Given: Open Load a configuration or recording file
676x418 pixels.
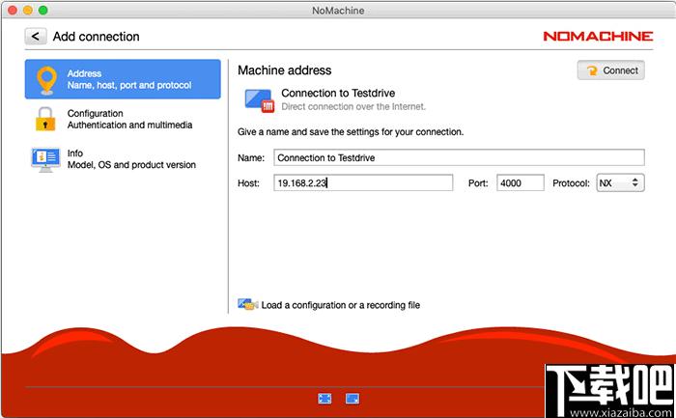Looking at the screenshot, I should coord(341,305).
